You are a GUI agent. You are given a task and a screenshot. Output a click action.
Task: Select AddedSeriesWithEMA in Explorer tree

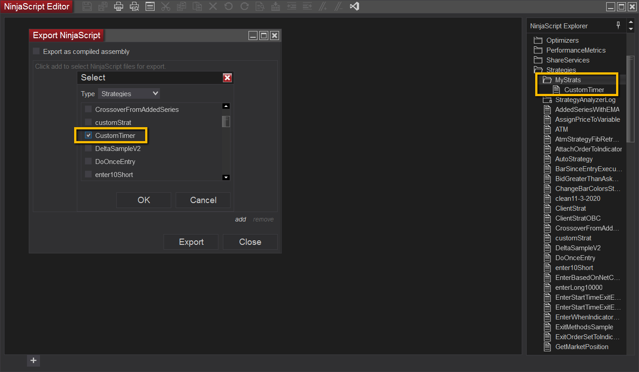pyautogui.click(x=587, y=110)
